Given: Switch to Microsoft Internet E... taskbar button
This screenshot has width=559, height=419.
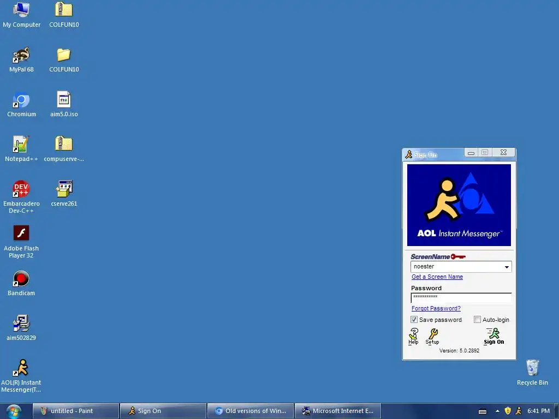Looking at the screenshot, I should point(338,411).
